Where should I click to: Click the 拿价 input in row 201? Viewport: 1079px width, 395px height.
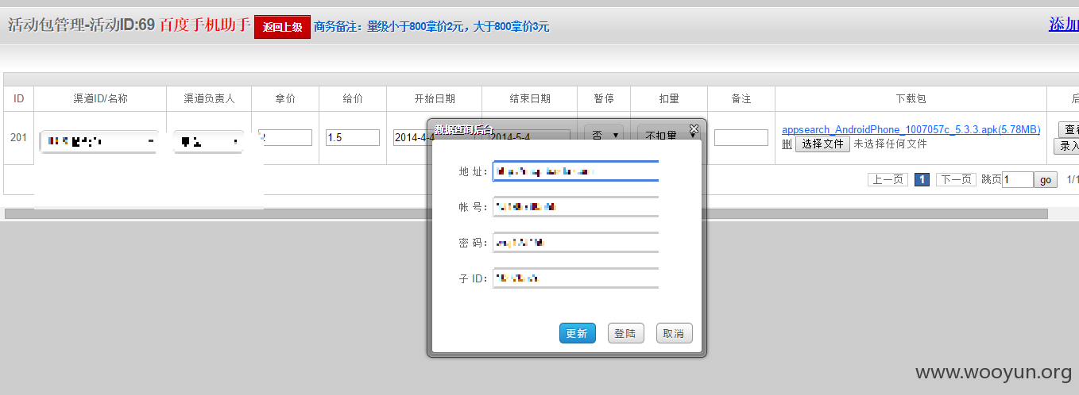(x=285, y=137)
